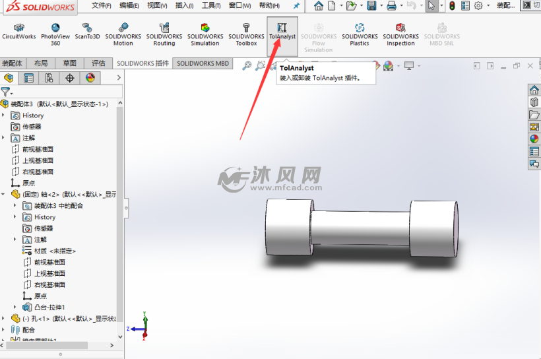Activate ScanTo3D add-in
The width and height of the screenshot is (541, 359).
pyautogui.click(x=87, y=32)
